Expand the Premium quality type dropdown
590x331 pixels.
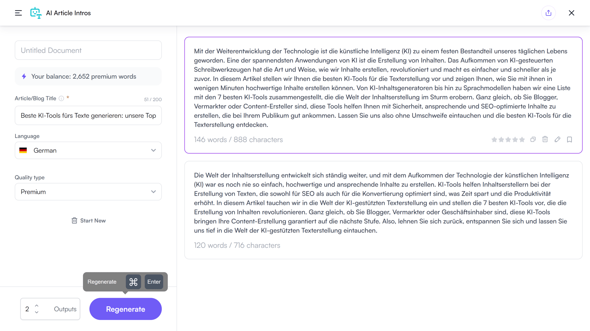pos(88,192)
